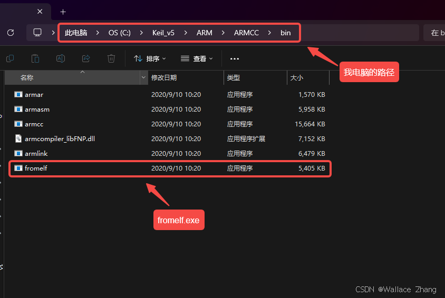This screenshot has width=445, height=298.
Task: Select the Delete trash icon
Action: point(111,58)
